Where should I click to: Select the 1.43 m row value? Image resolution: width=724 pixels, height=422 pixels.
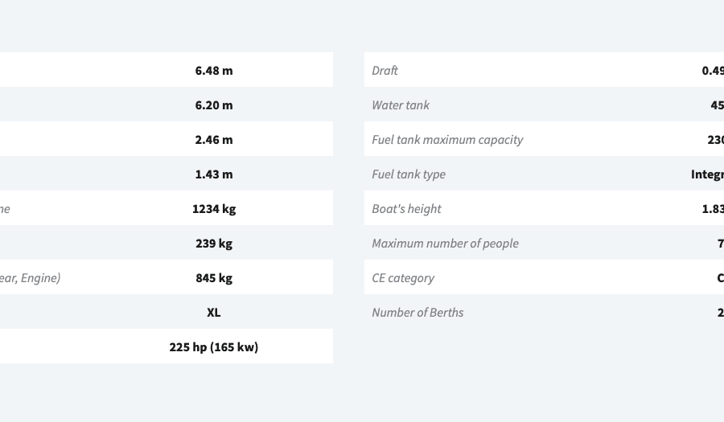coord(214,174)
